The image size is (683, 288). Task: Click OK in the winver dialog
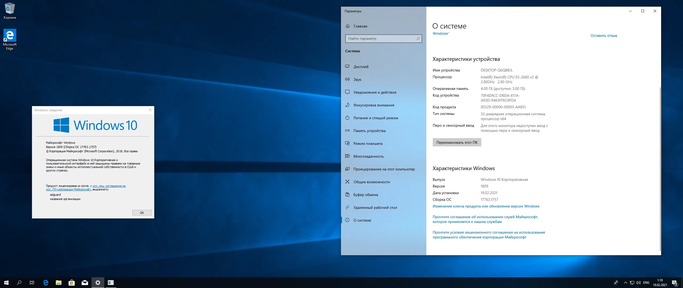coord(142,213)
